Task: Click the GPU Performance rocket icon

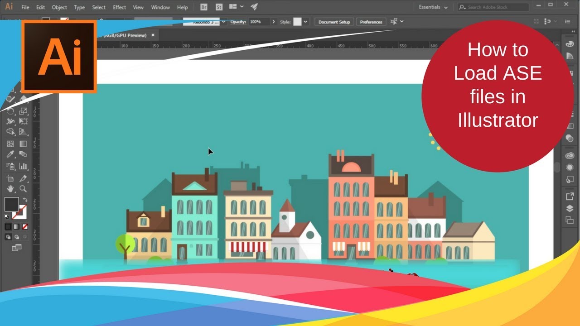Action: coord(254,7)
